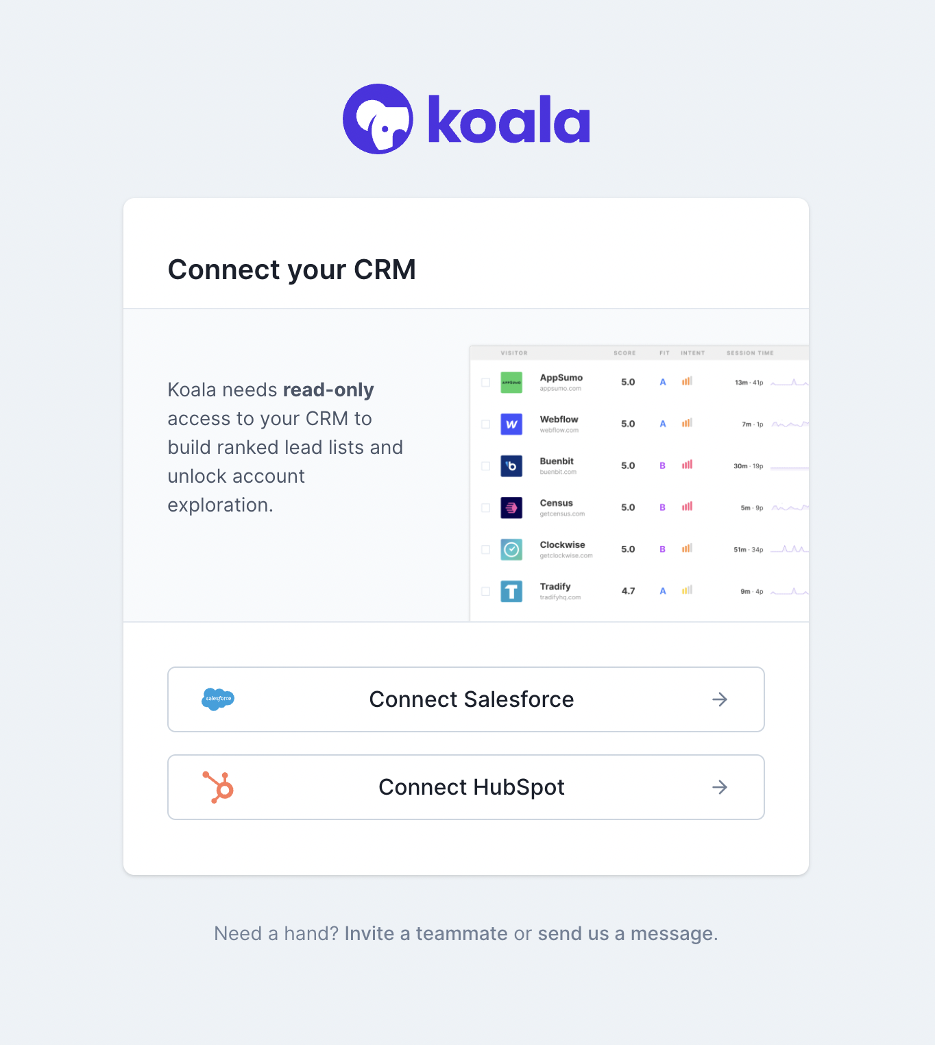This screenshot has width=935, height=1045.
Task: Check the Webflow row checkbox
Action: (x=486, y=424)
